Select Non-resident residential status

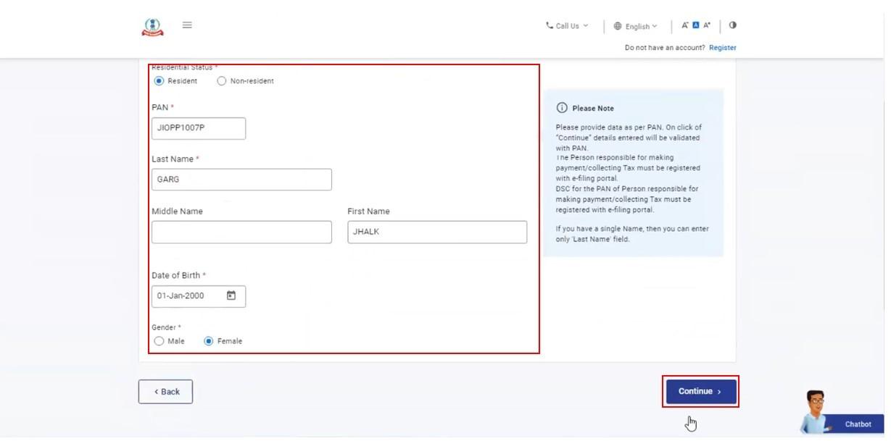pyautogui.click(x=222, y=81)
